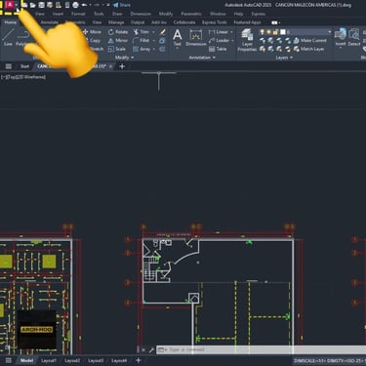
Task: Click the Plot printer icon in quick access toolbar
Action: (x=75, y=5)
